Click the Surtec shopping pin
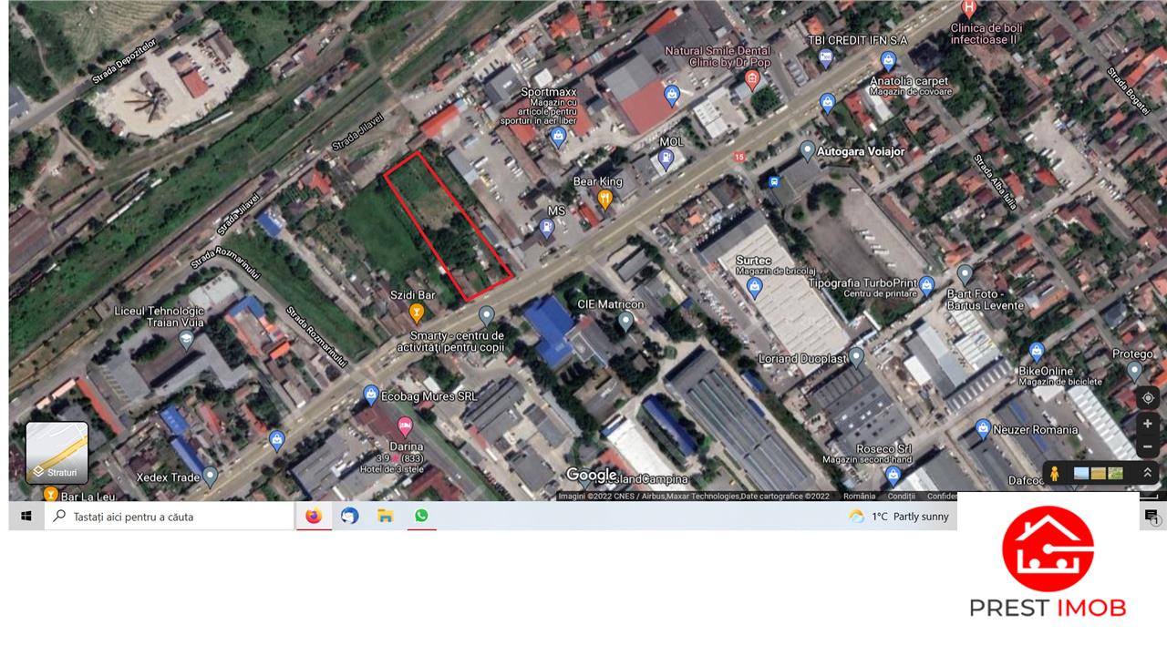This screenshot has height=656, width=1167. click(x=754, y=289)
